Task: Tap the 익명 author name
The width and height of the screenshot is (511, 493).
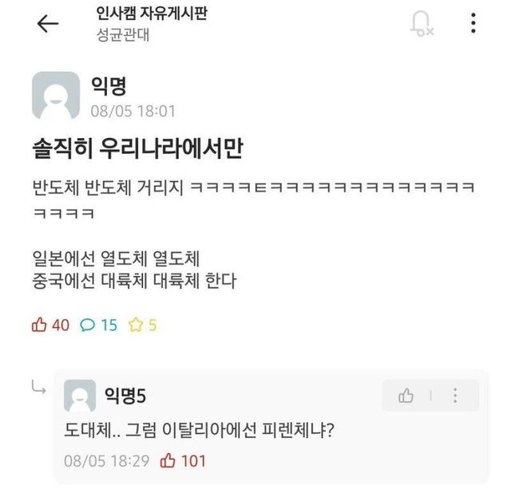Action: (109, 85)
